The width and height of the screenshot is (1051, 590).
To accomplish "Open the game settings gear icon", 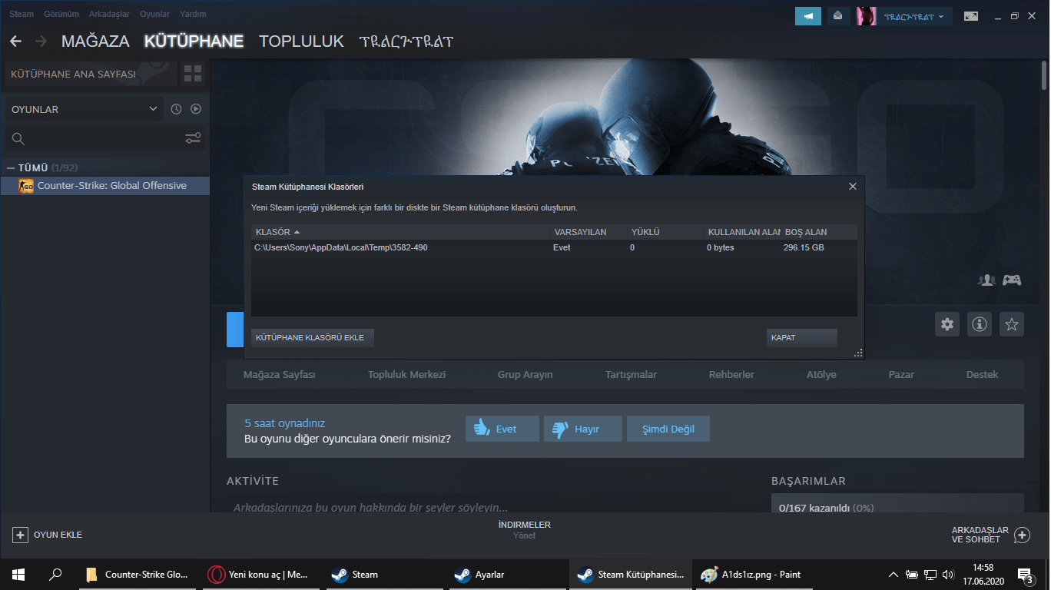I will 947,324.
